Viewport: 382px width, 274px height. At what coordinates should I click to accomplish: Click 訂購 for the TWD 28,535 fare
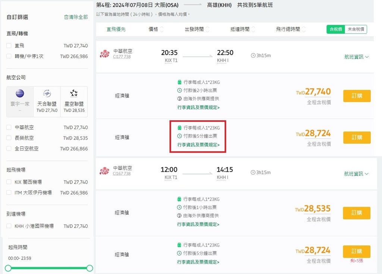click(x=357, y=213)
